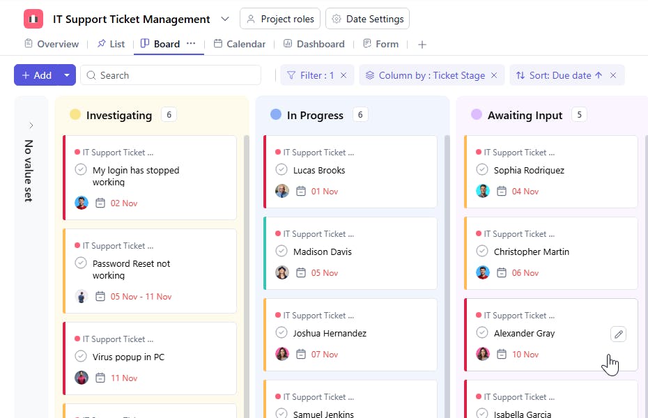
Task: Switch to the Calendar tab
Action: (x=239, y=44)
